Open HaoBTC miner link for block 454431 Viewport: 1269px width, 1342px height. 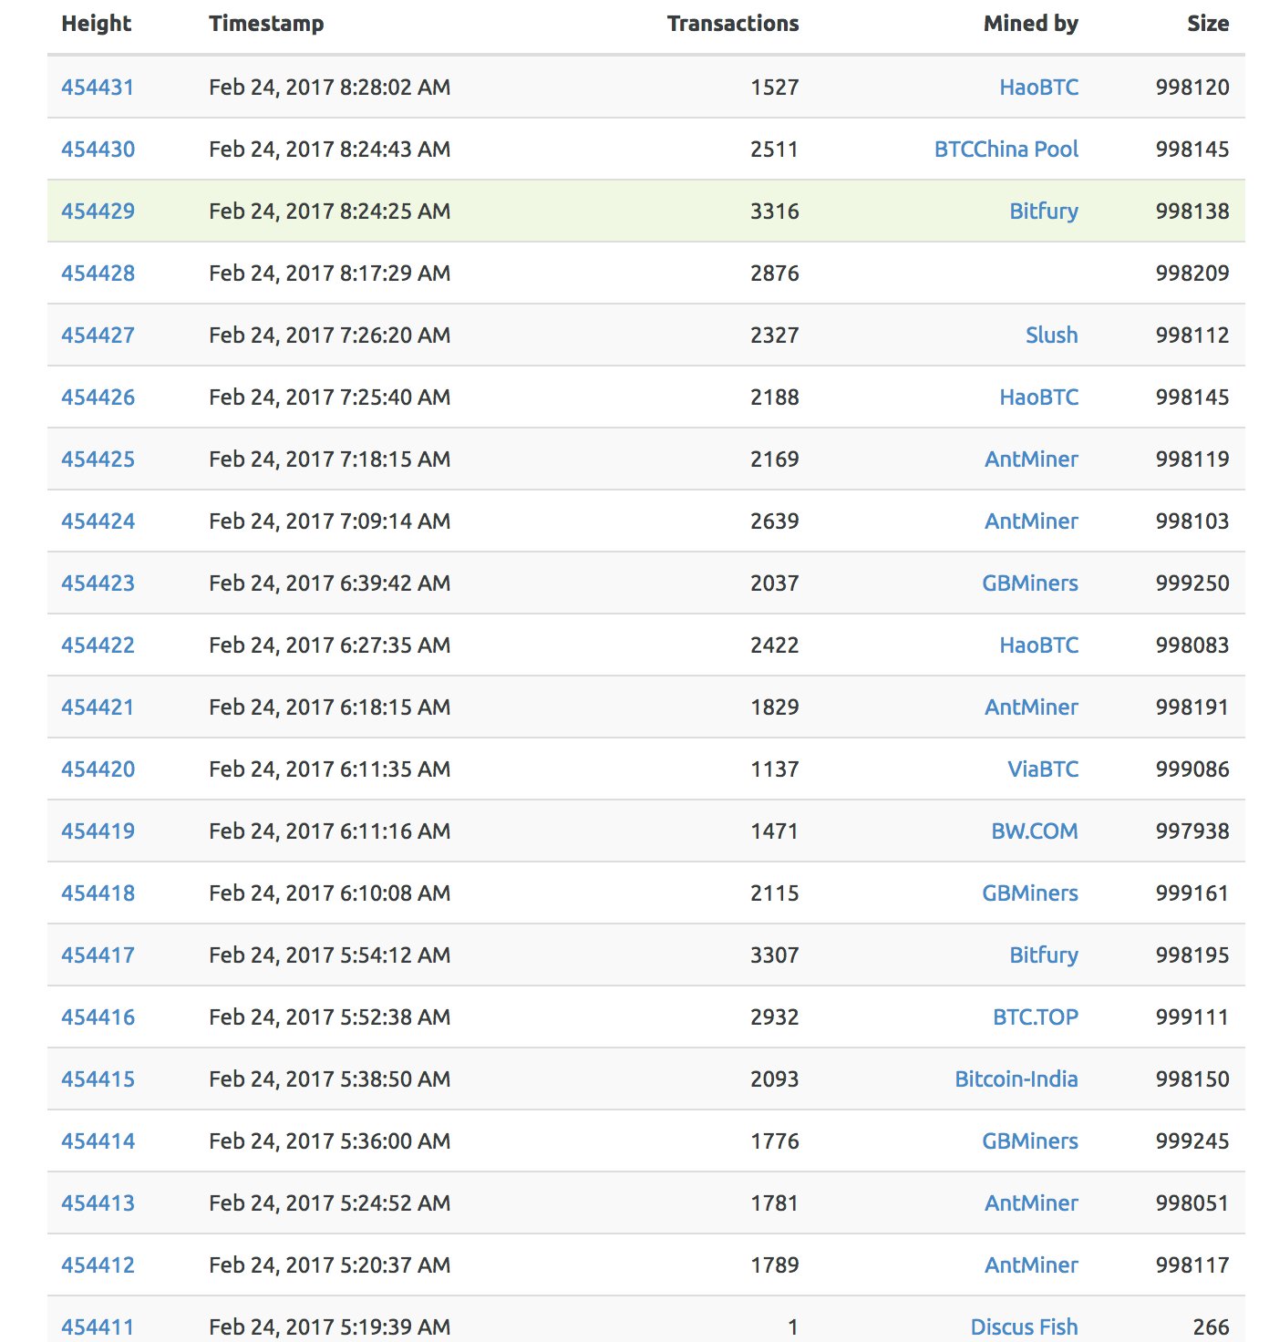pyautogui.click(x=1038, y=88)
